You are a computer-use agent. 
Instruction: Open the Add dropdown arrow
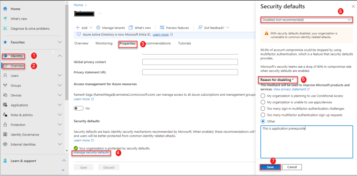click(91, 28)
